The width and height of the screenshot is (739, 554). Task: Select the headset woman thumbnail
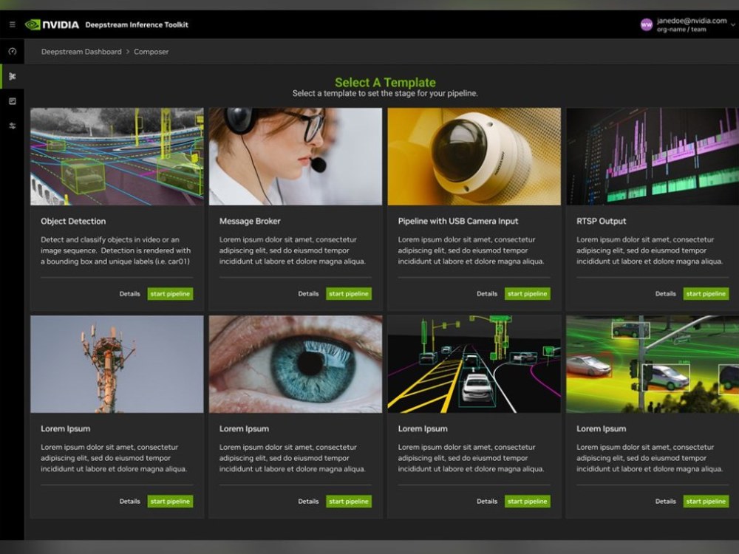(296, 157)
